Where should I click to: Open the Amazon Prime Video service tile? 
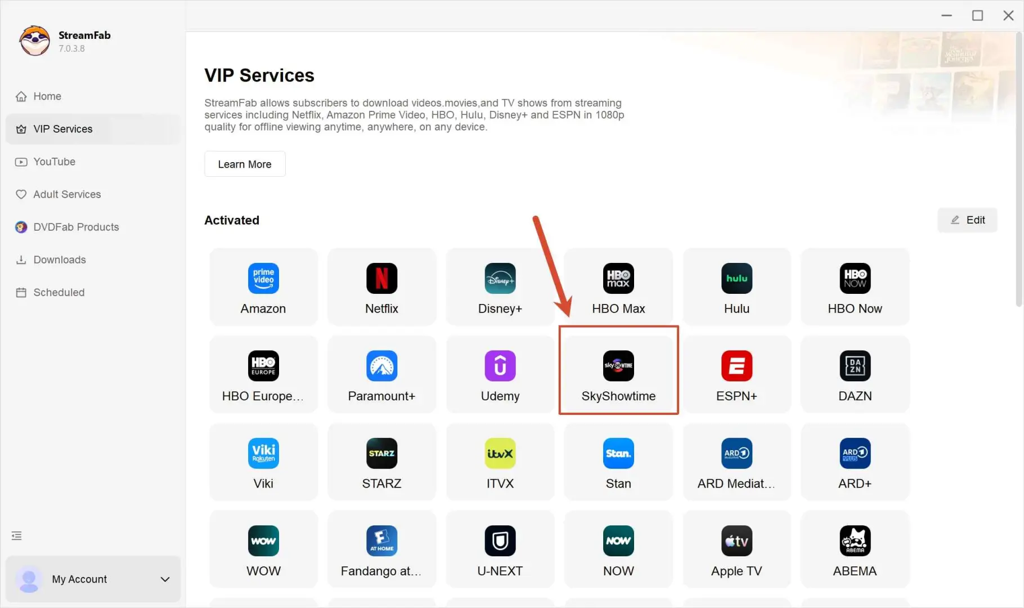pyautogui.click(x=263, y=287)
